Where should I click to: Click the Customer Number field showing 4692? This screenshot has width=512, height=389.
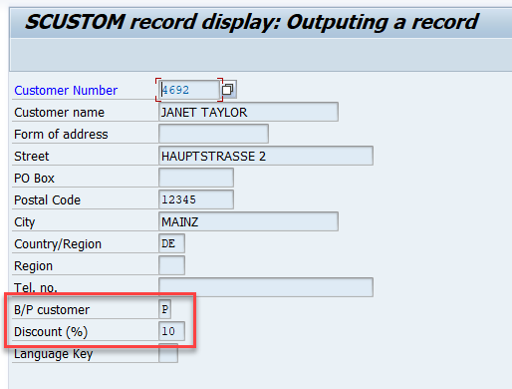(188, 90)
